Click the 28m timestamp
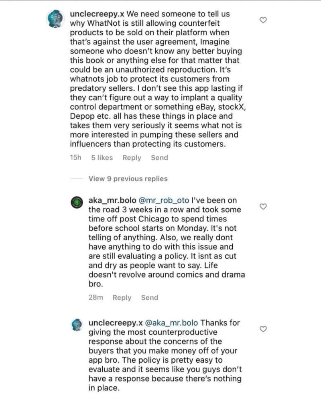This screenshot has height=394, width=321. tap(96, 298)
